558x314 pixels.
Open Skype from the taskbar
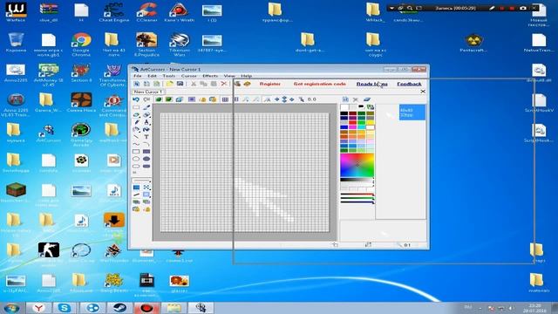65,308
